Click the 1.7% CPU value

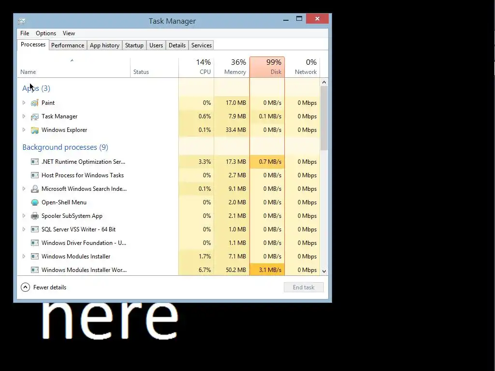204,257
